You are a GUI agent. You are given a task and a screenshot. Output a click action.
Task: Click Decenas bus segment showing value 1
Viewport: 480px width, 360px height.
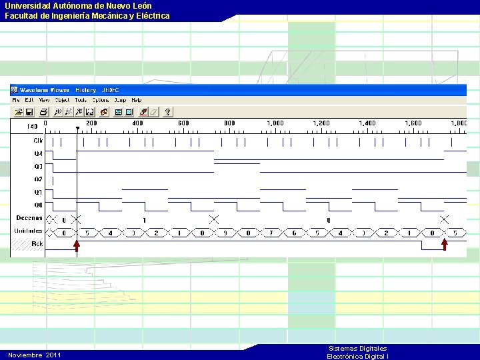coord(145,220)
